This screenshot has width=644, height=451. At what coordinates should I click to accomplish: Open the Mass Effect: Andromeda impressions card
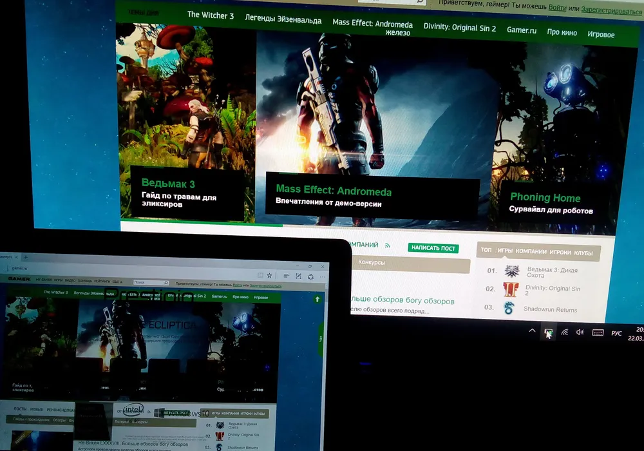(372, 195)
